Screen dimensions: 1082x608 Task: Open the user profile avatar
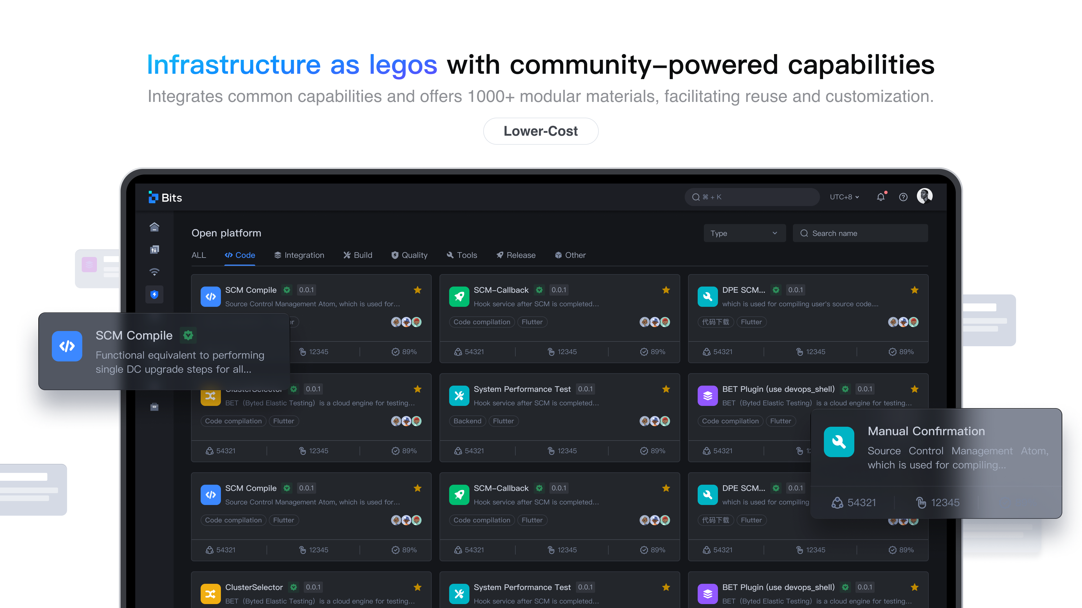pos(924,196)
